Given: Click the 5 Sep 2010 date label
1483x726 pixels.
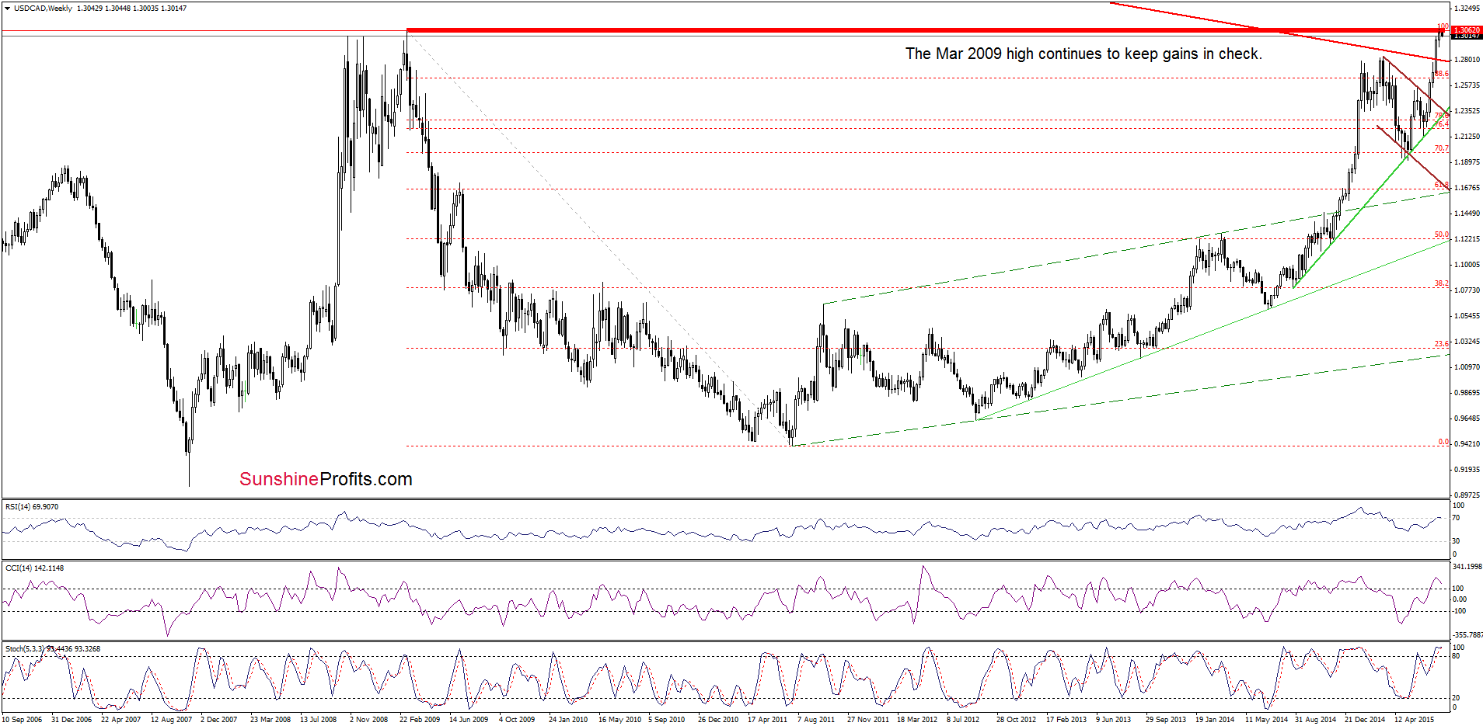Looking at the screenshot, I should (x=667, y=720).
